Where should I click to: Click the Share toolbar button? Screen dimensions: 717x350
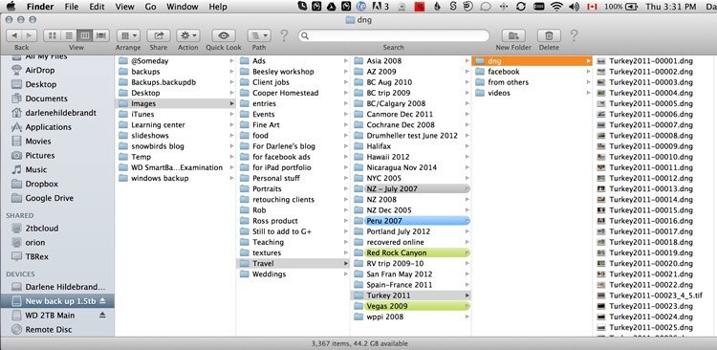click(x=159, y=35)
